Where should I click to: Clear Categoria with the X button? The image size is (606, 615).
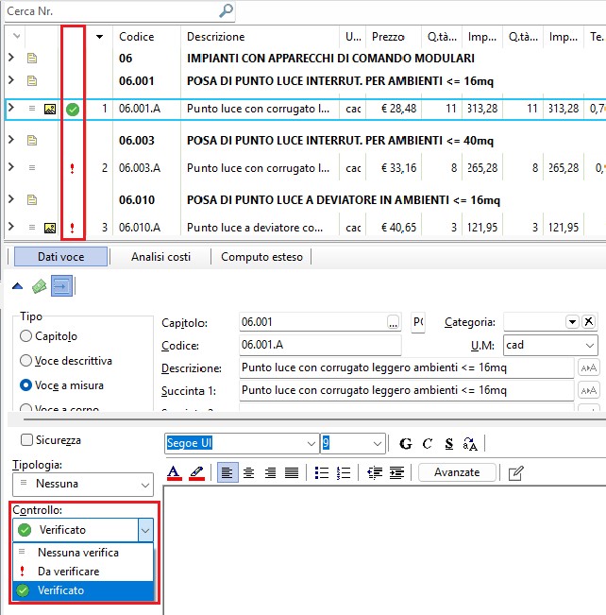588,322
